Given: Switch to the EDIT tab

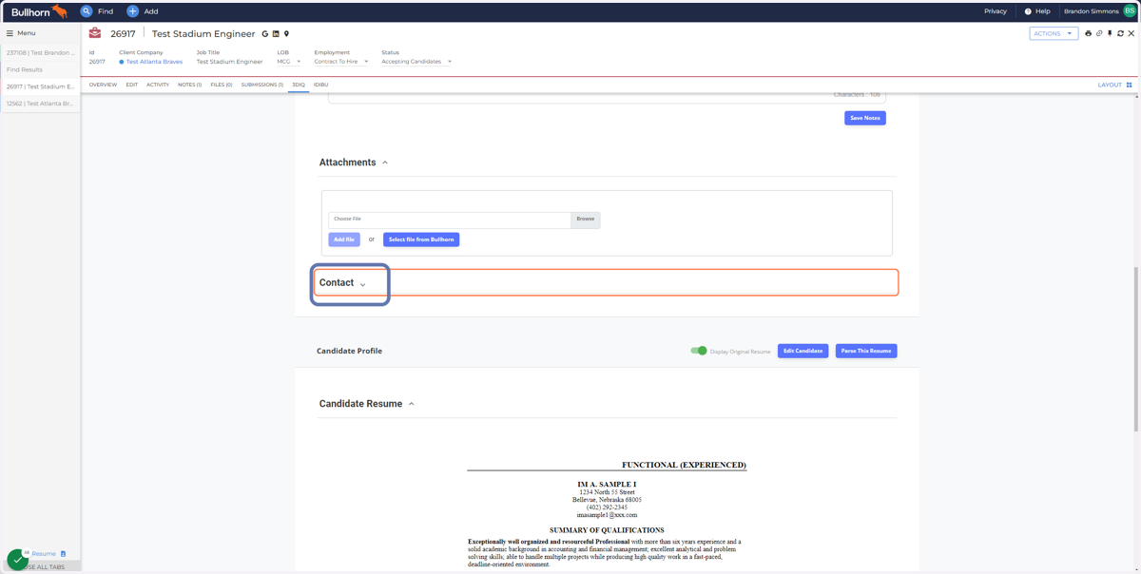Looking at the screenshot, I should [x=132, y=85].
